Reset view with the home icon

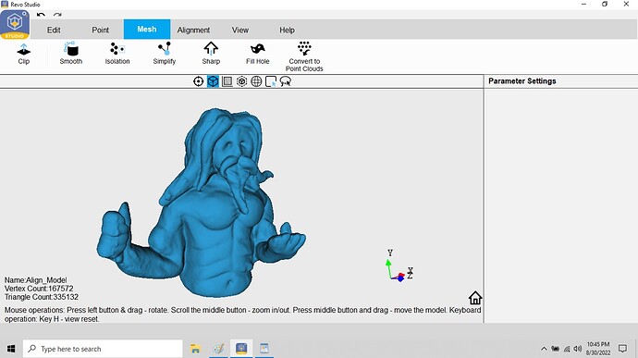tap(475, 298)
